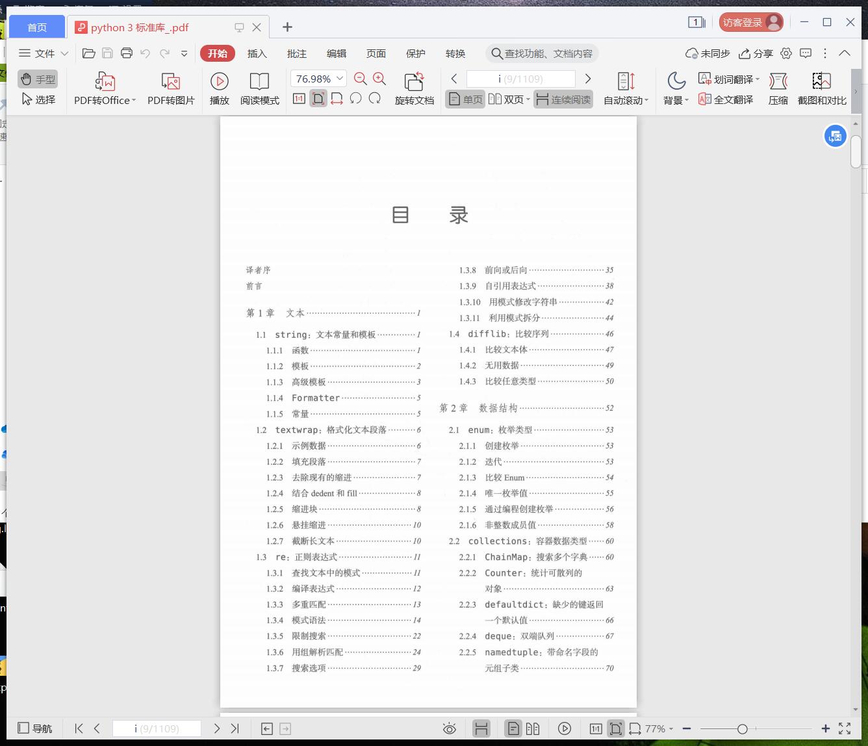
Task: Click 访客登录 guest login button
Action: click(750, 22)
